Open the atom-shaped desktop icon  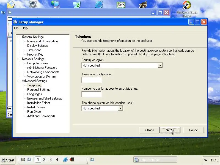tap(33, 4)
